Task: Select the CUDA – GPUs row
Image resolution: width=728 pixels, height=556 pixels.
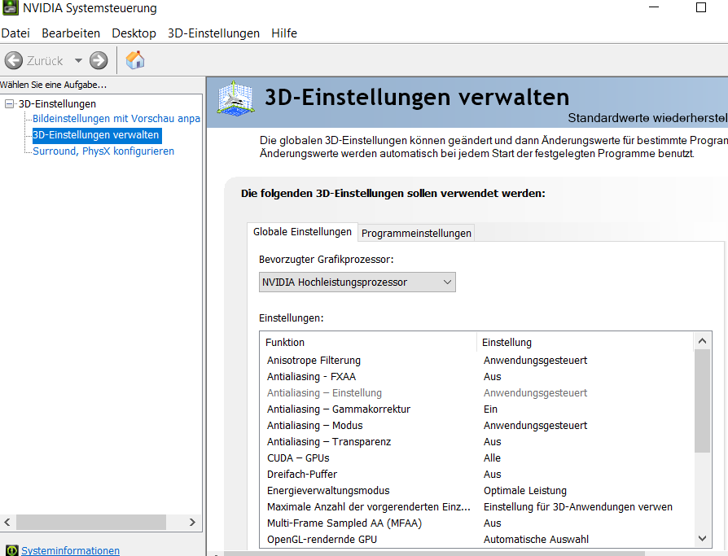Action: coord(476,458)
